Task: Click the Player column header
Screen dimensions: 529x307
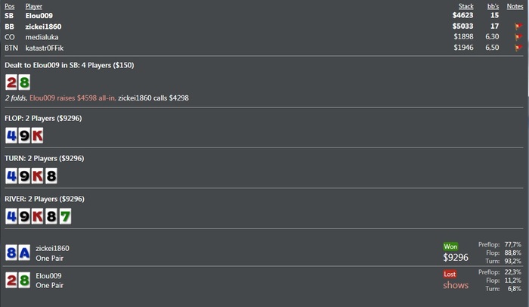Action: (x=34, y=6)
